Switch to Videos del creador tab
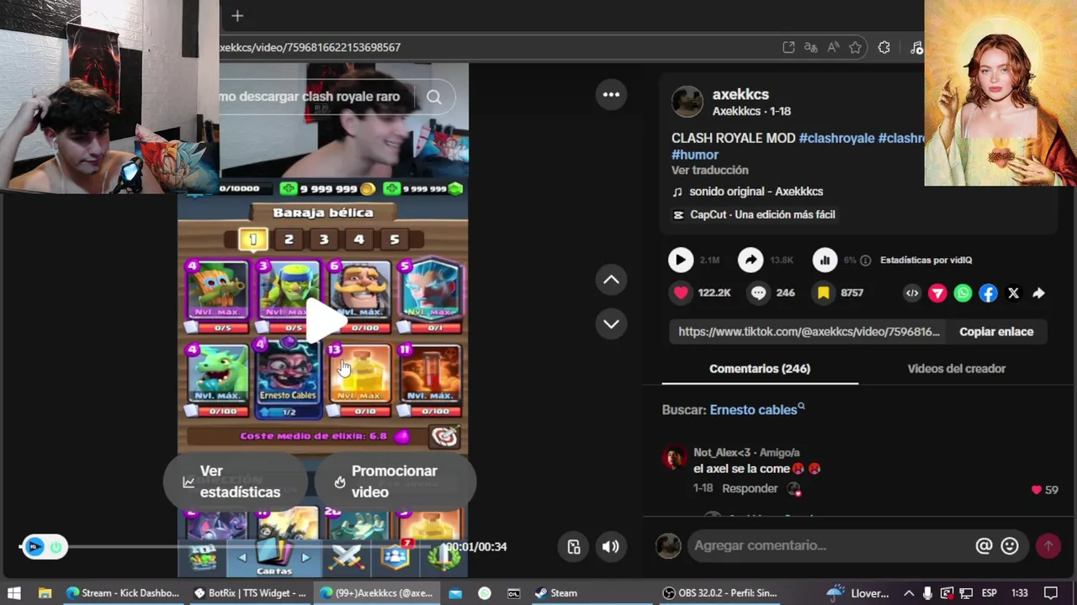 (x=957, y=369)
